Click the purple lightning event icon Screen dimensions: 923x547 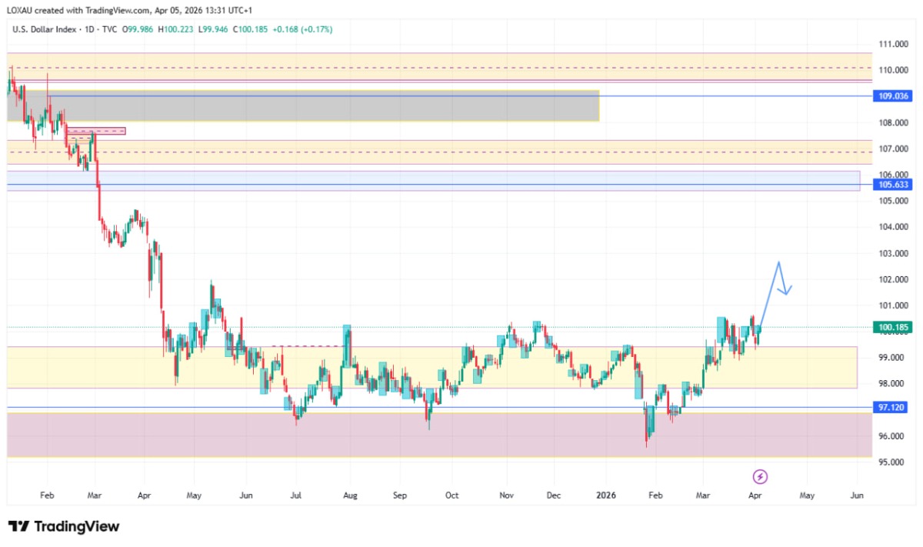pyautogui.click(x=760, y=476)
